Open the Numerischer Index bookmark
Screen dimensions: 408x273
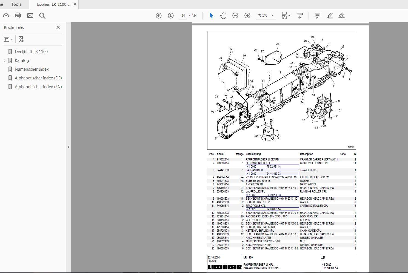pos(32,69)
